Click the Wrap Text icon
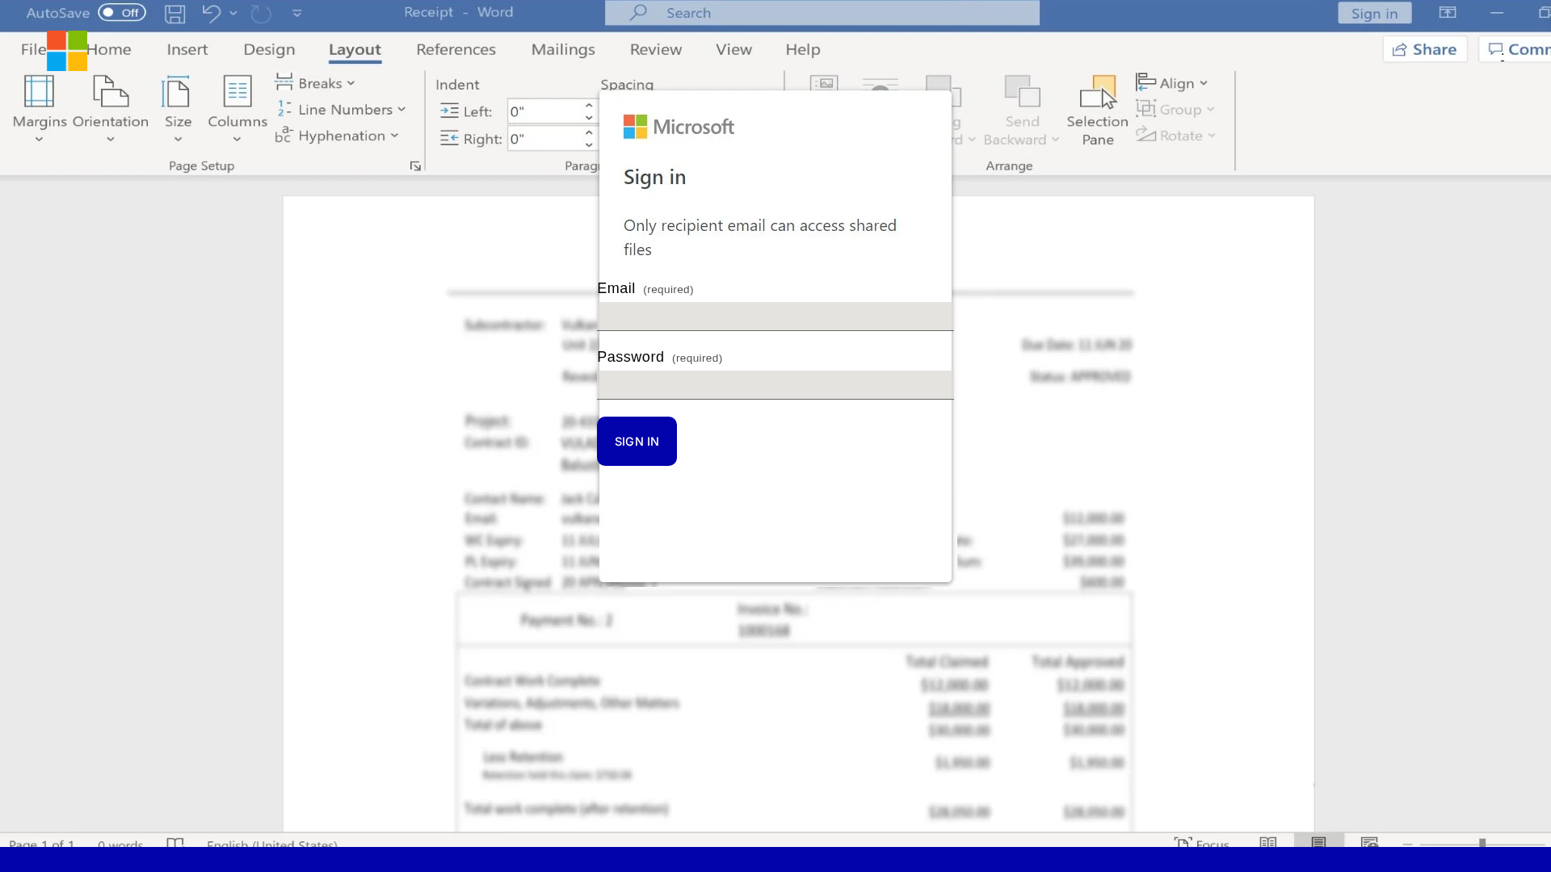Viewport: 1551px width, 872px height. click(880, 84)
